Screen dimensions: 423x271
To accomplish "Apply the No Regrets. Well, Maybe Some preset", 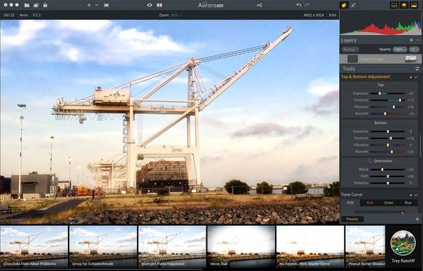I will [310, 247].
